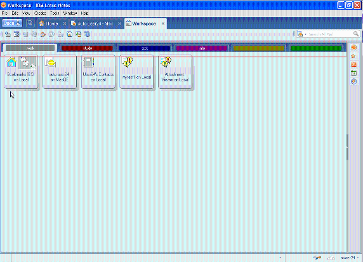Screen dimensions: 363x262
Task: Click the properties box toolbar icon
Action: pos(16,34)
